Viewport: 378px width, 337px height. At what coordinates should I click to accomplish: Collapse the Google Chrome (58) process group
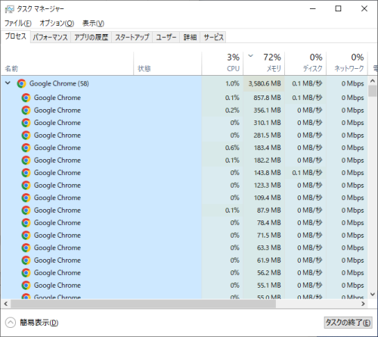(x=8, y=83)
